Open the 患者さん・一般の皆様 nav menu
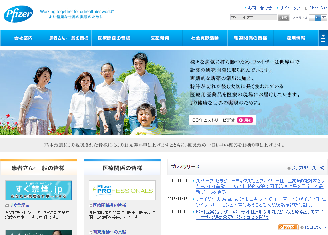This screenshot has height=235, width=328. (x=68, y=38)
